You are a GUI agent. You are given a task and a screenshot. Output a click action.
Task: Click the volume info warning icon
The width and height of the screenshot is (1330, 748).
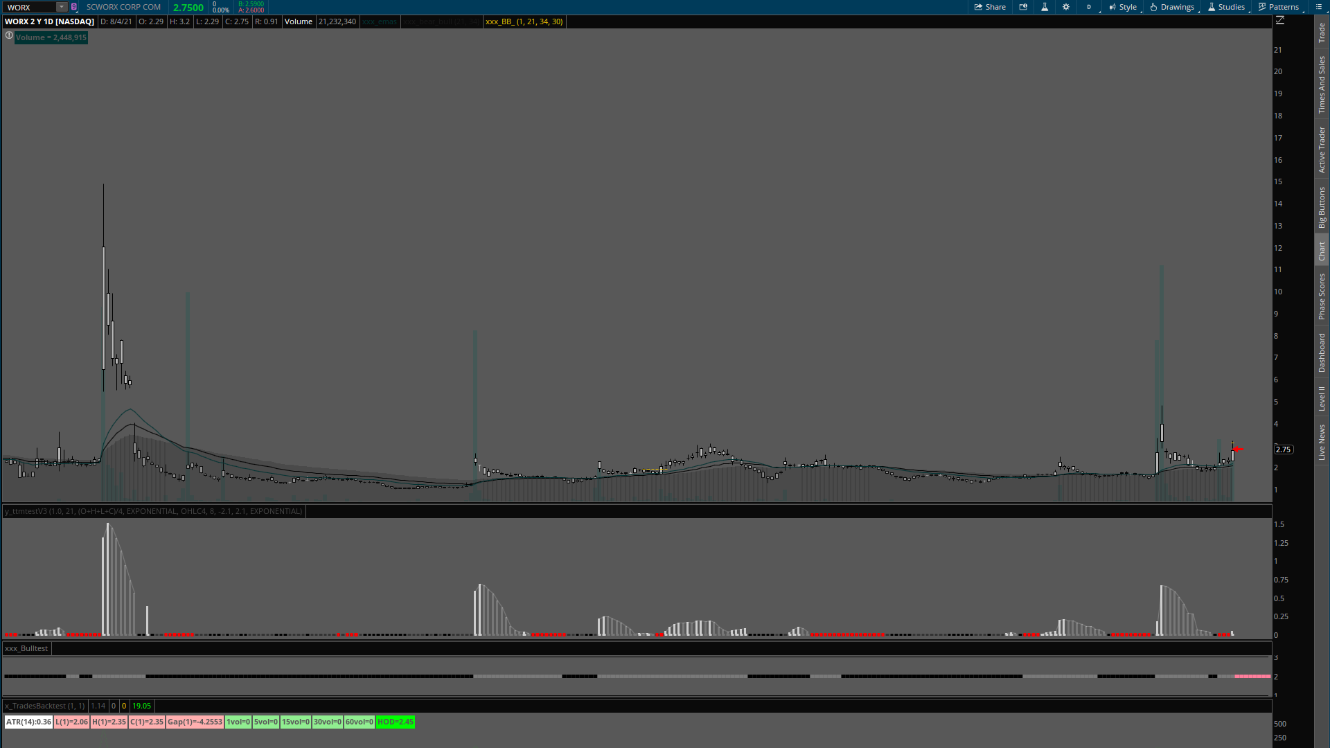click(x=9, y=35)
